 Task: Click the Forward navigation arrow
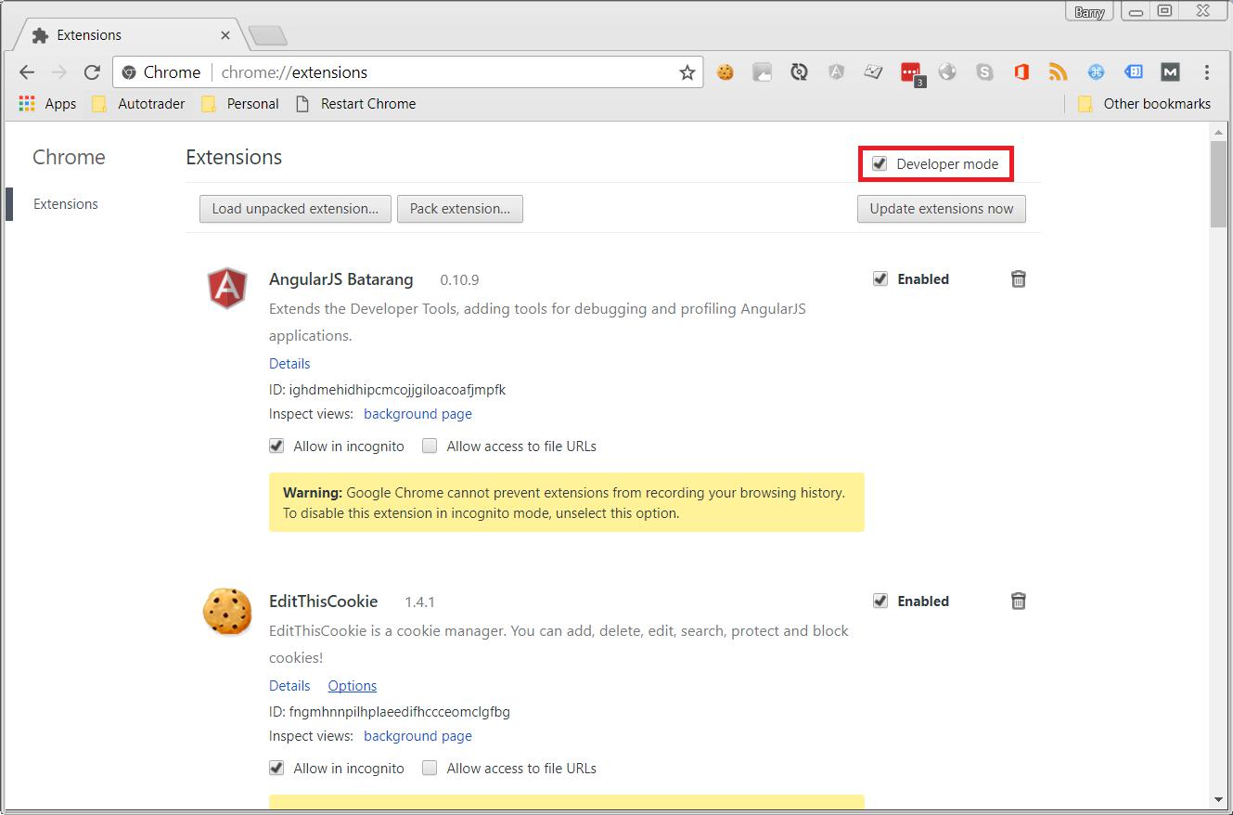pyautogui.click(x=59, y=72)
